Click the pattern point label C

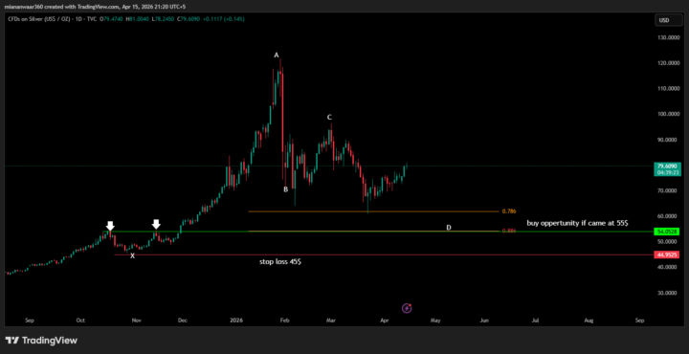pyautogui.click(x=329, y=118)
